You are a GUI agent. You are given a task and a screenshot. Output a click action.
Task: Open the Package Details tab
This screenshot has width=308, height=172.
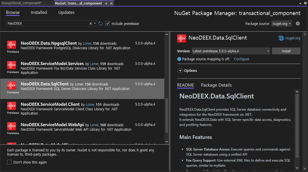[216, 85]
